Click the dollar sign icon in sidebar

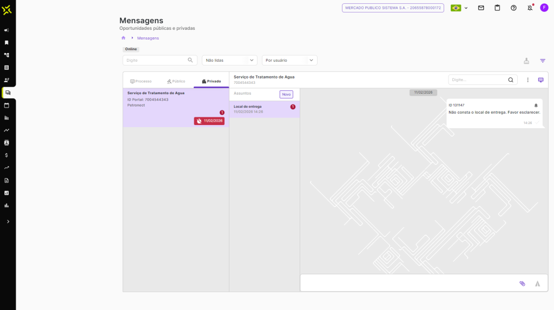(7, 155)
